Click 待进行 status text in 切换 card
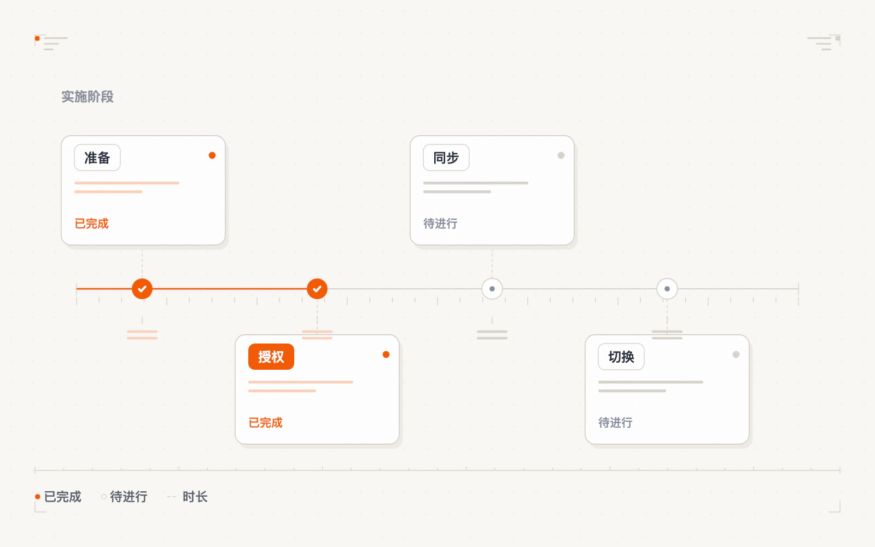The width and height of the screenshot is (875, 547). (x=616, y=422)
